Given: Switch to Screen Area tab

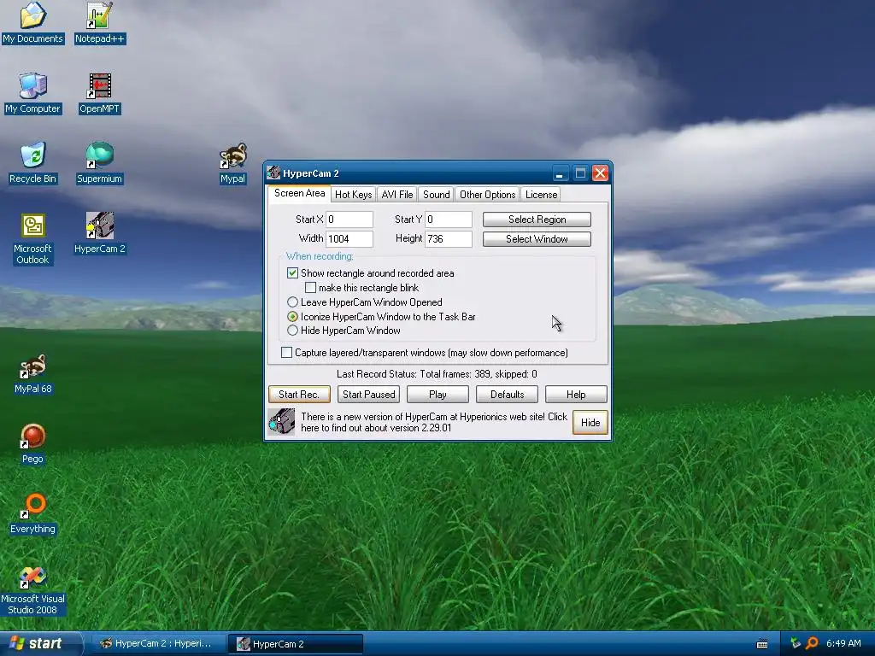Looking at the screenshot, I should 300,193.
